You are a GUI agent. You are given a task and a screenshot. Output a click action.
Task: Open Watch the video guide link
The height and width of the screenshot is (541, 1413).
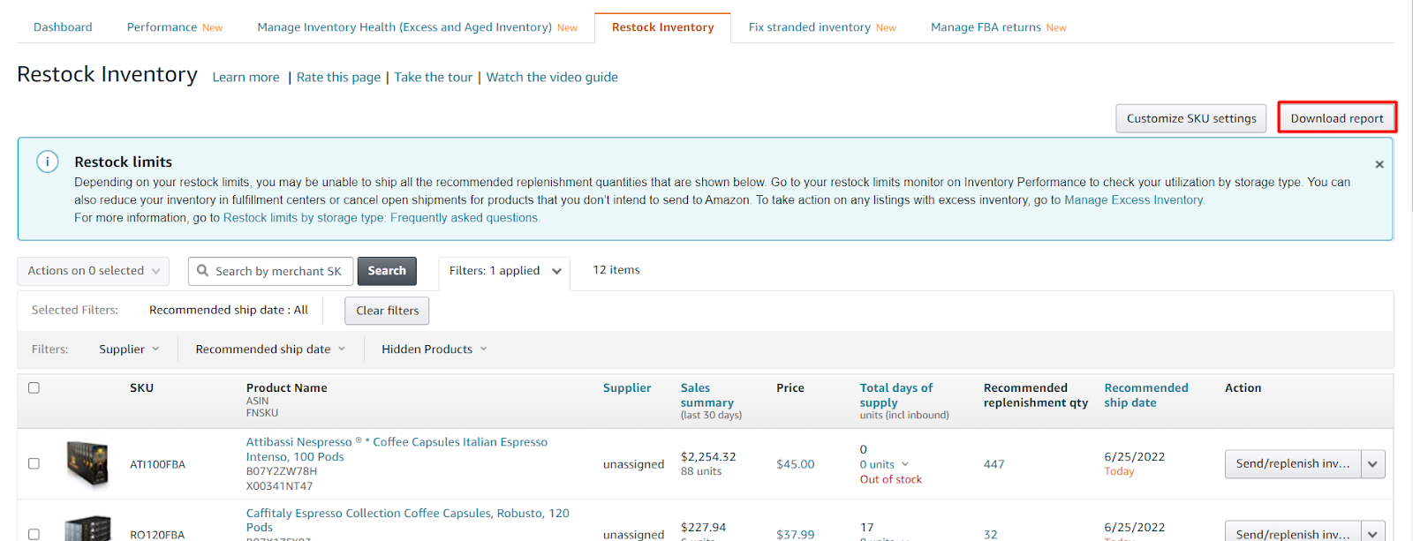[x=552, y=78]
